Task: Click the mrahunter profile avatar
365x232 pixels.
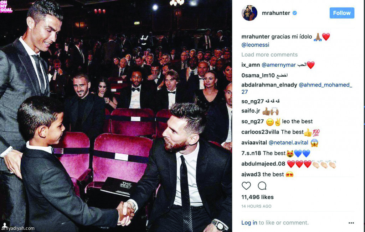Action: (249, 13)
